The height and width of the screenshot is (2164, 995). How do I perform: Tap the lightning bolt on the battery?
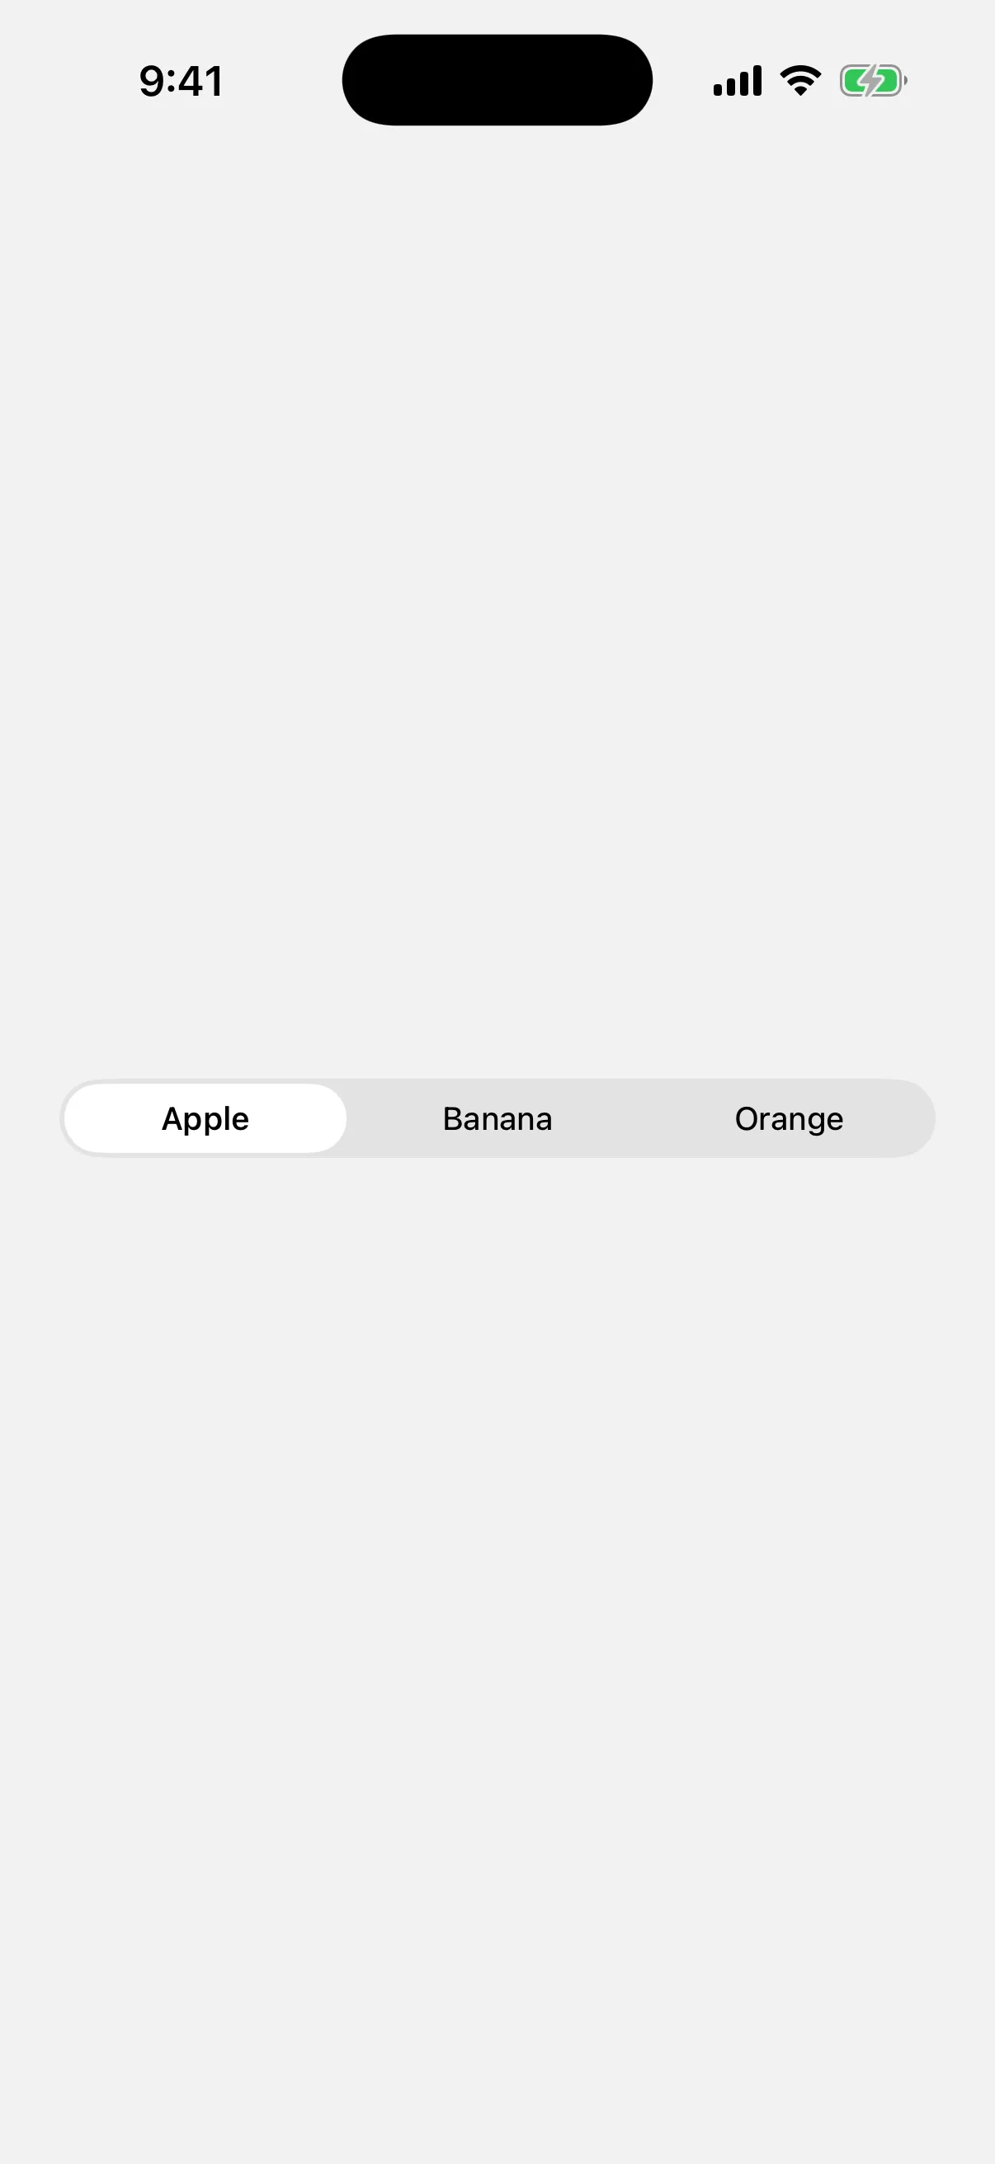874,81
